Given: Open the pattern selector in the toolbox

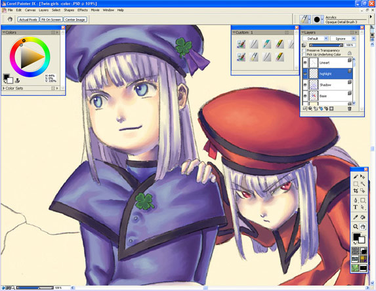Looking at the screenshot, I should [x=355, y=259].
